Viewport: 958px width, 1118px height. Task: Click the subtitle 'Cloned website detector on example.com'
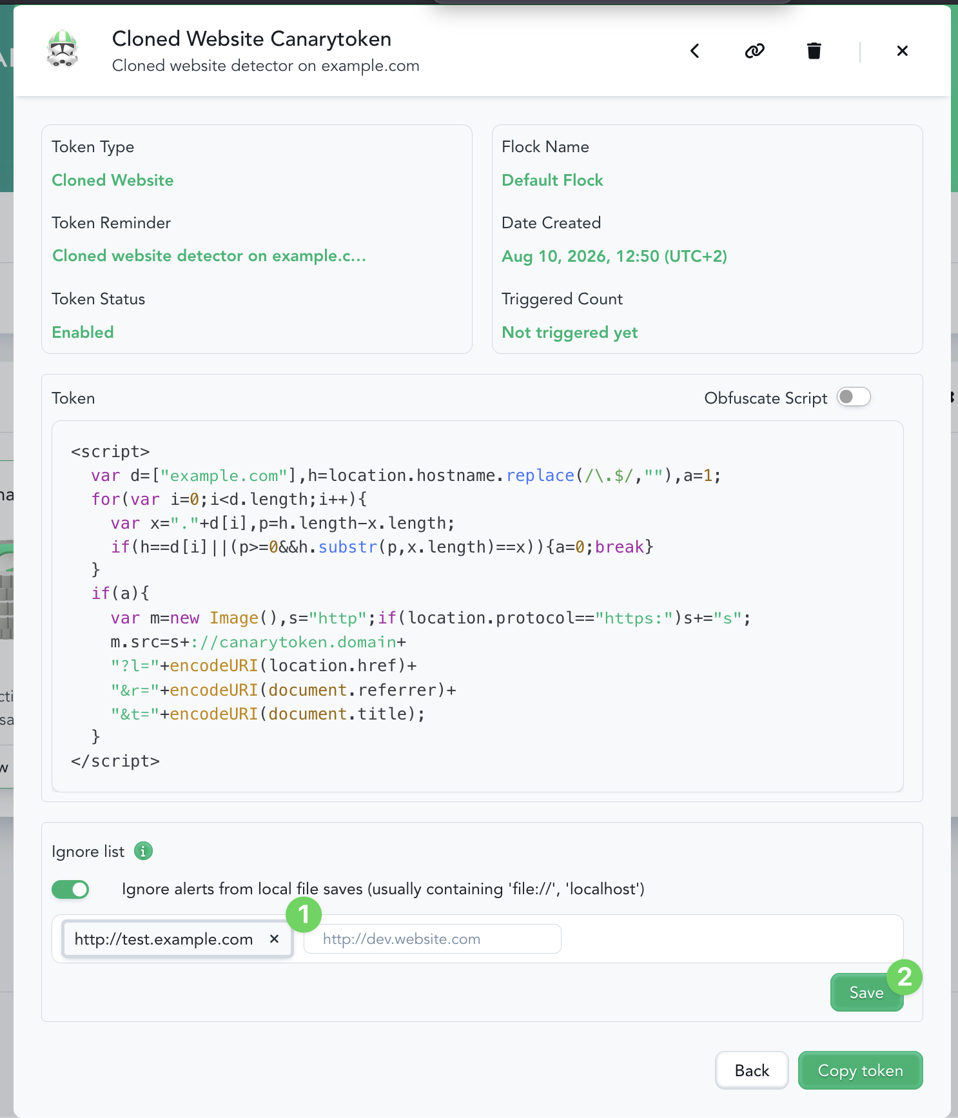click(266, 66)
